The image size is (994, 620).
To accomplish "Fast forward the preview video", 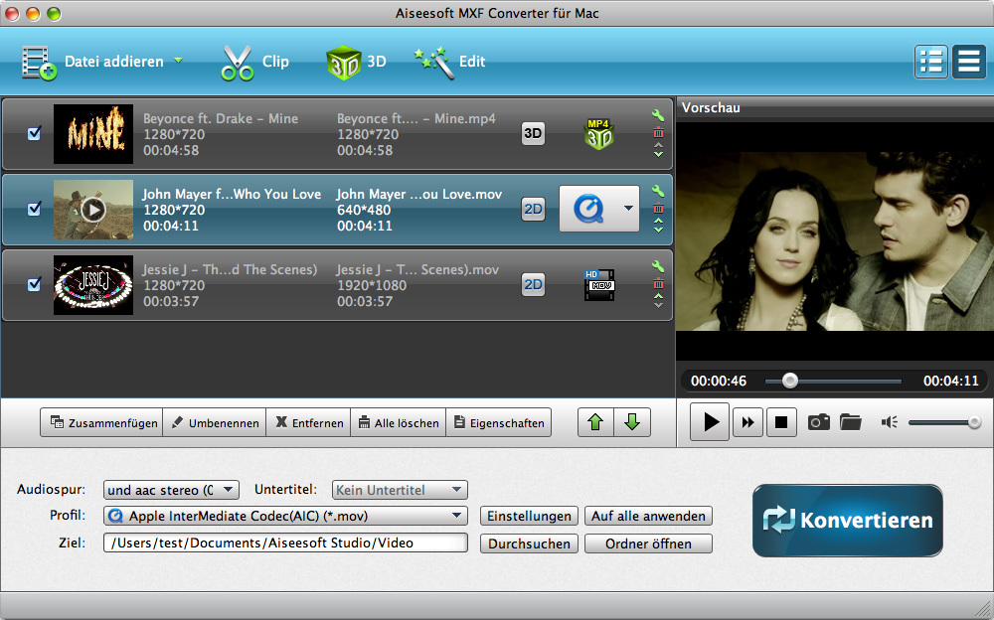I will tap(748, 422).
